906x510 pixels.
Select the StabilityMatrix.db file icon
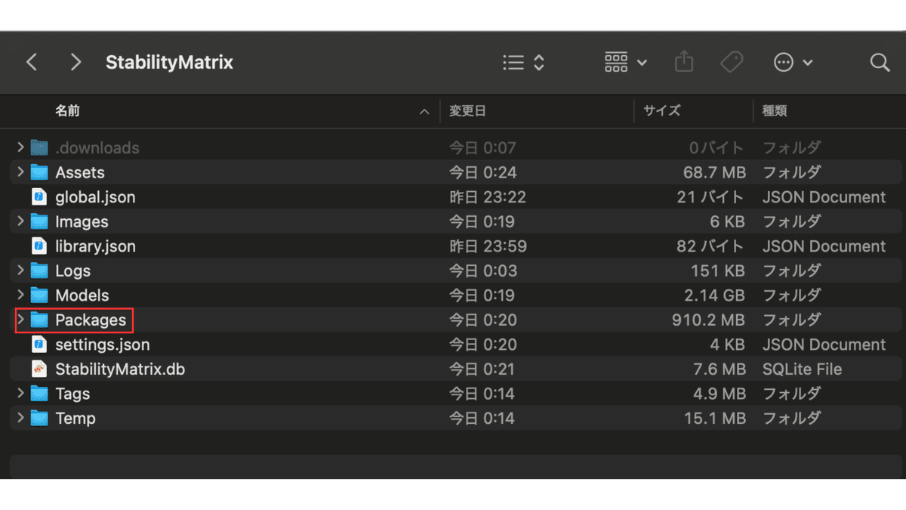[39, 369]
